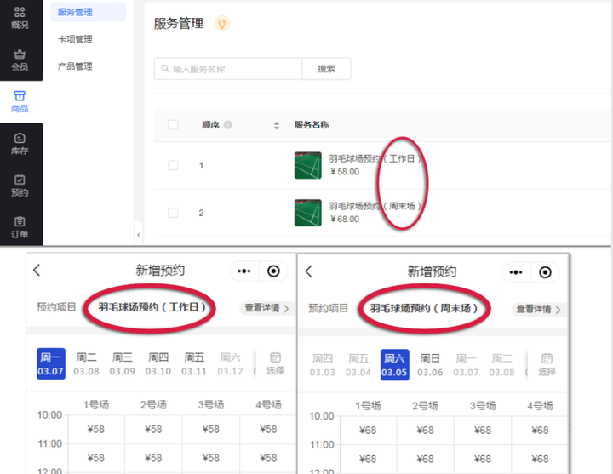Open the 预约 booking sidebar icon
This screenshot has width=613, height=474.
(x=20, y=185)
